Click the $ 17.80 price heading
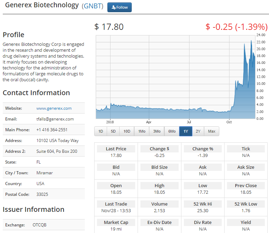 109,27
